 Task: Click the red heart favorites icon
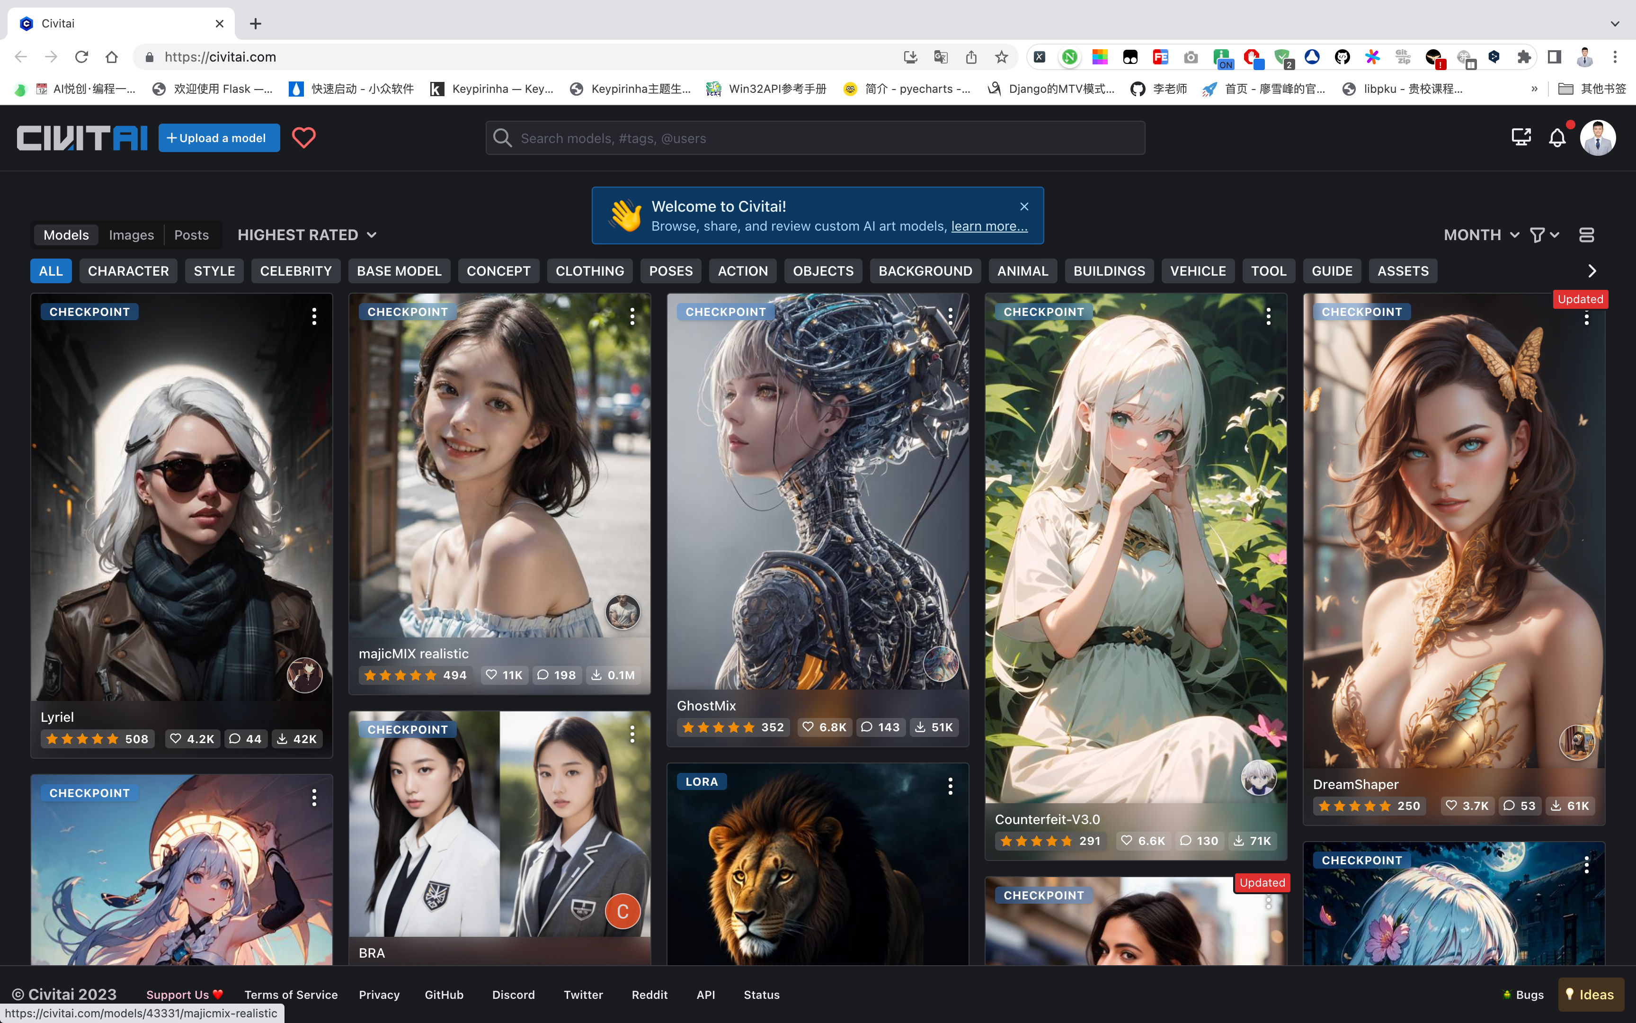(x=303, y=138)
